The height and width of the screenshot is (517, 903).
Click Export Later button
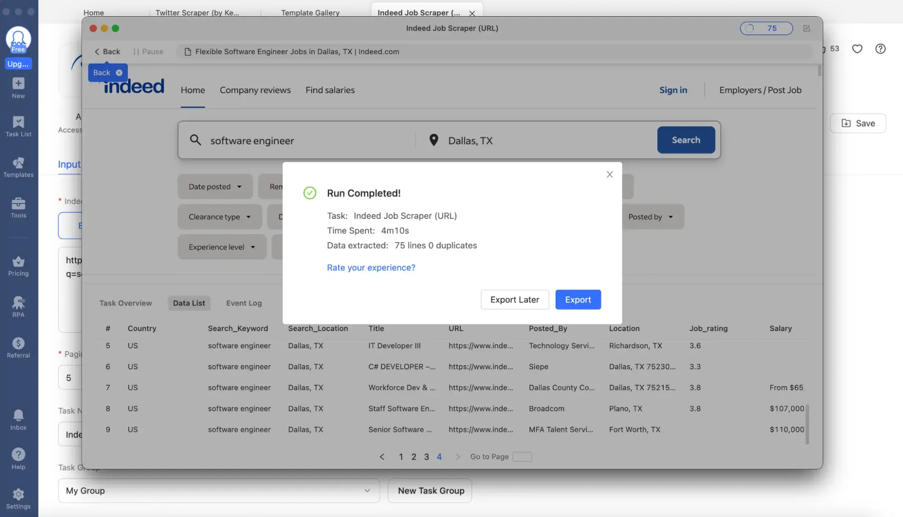(515, 300)
